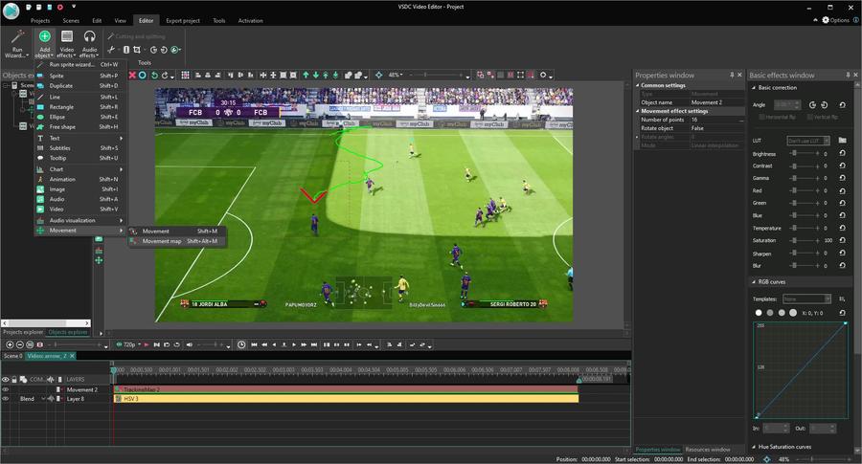
Task: Select Movement map submenu item
Action: tap(176, 241)
